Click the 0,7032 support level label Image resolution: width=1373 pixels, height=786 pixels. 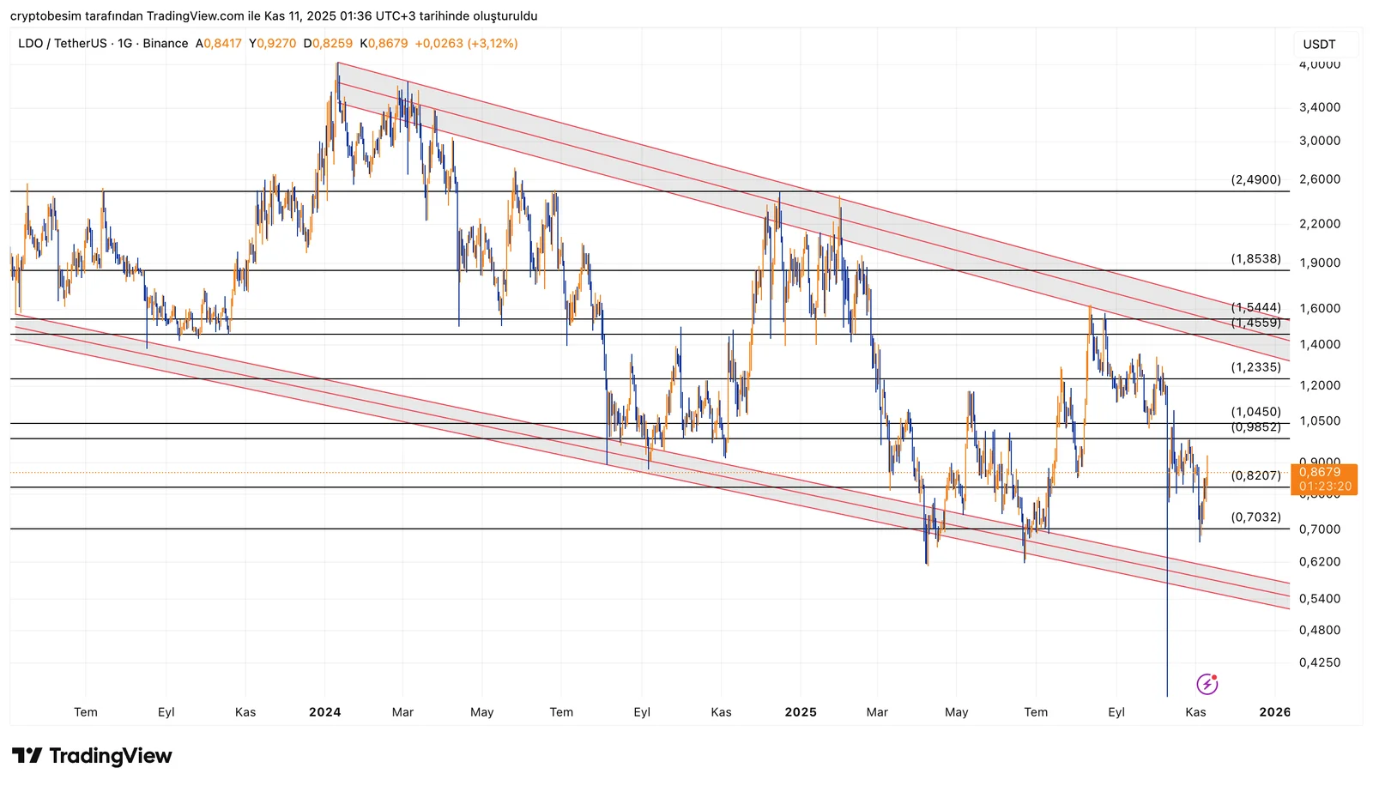coord(1255,517)
